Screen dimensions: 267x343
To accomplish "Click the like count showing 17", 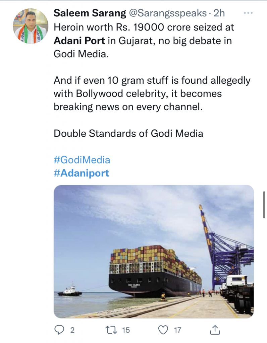I will (x=177, y=330).
